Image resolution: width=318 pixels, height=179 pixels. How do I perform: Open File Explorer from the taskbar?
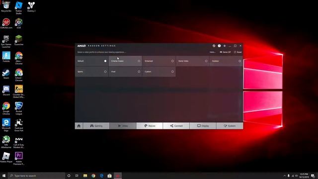tap(85, 176)
